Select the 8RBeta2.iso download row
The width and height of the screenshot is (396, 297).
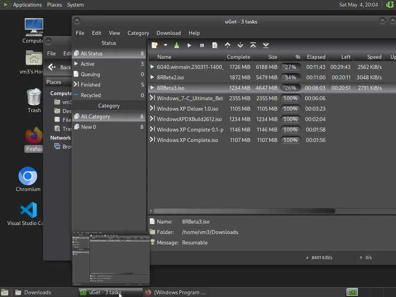272,77
